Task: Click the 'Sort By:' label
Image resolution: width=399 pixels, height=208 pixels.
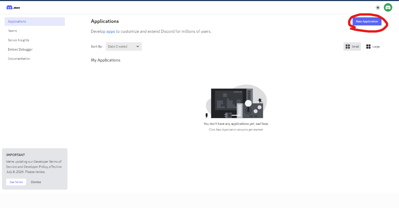Action: tap(97, 47)
